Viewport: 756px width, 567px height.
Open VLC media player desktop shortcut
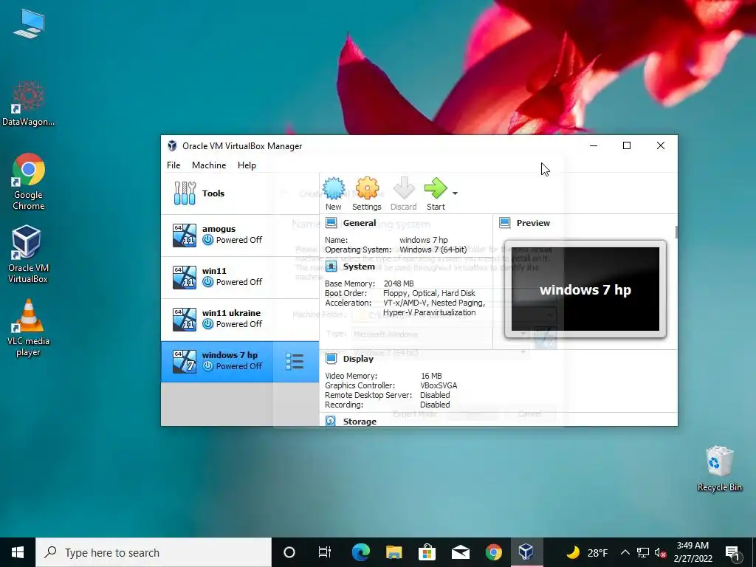[x=28, y=328]
